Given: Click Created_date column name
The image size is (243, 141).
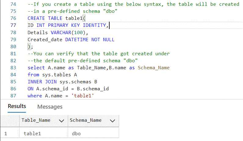Looking at the screenshot, I should [45, 40].
